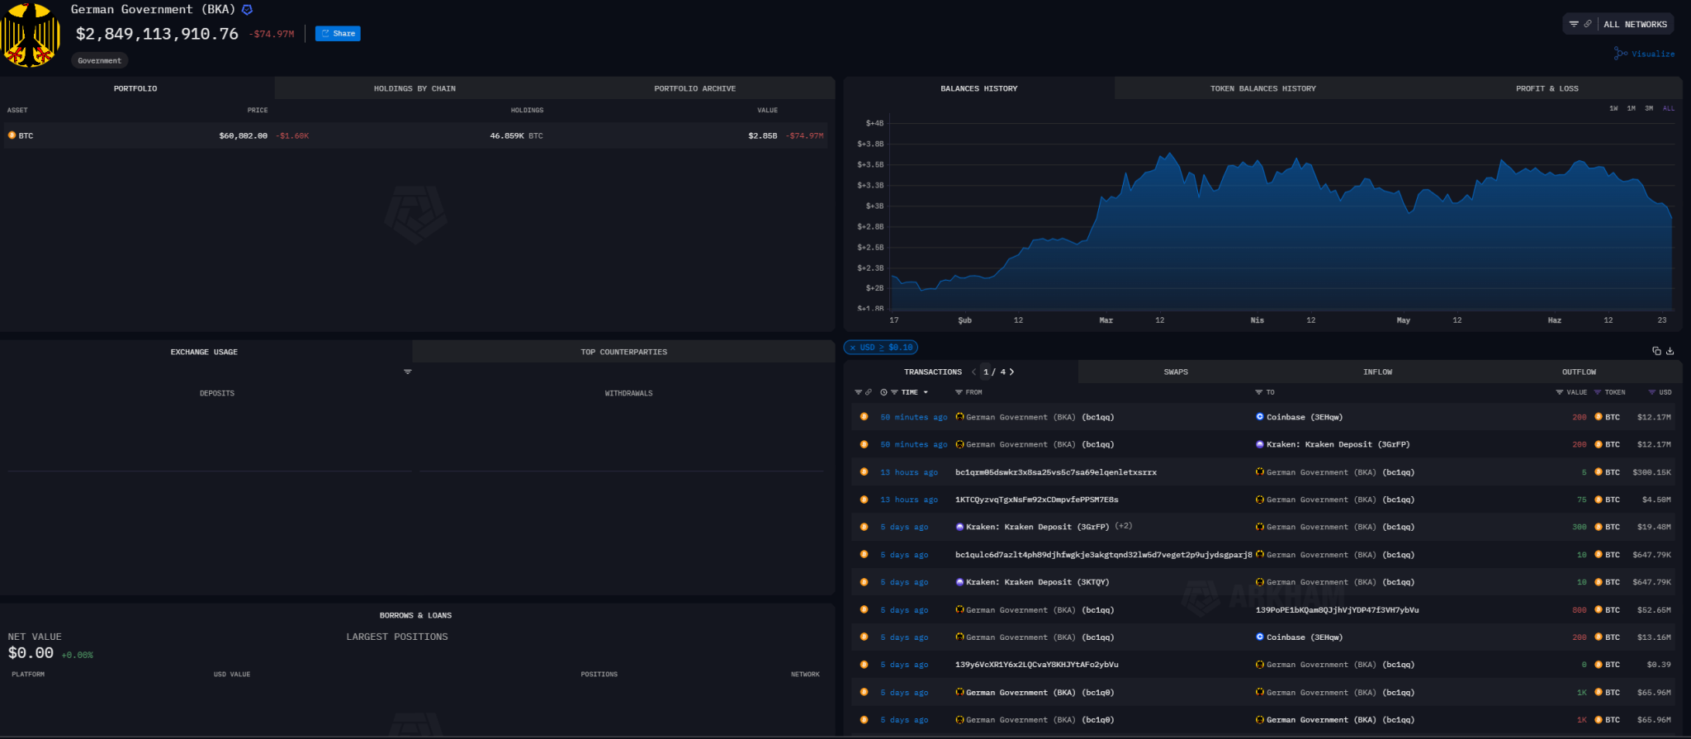Click the filter icon beside the FROM column
Viewport: 1691px width, 739px height.
click(x=959, y=392)
